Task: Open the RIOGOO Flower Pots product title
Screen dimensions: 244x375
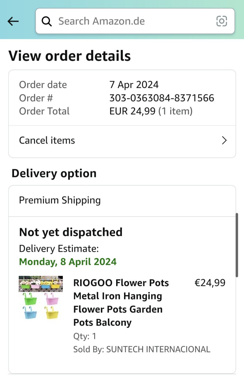Action: [121, 303]
